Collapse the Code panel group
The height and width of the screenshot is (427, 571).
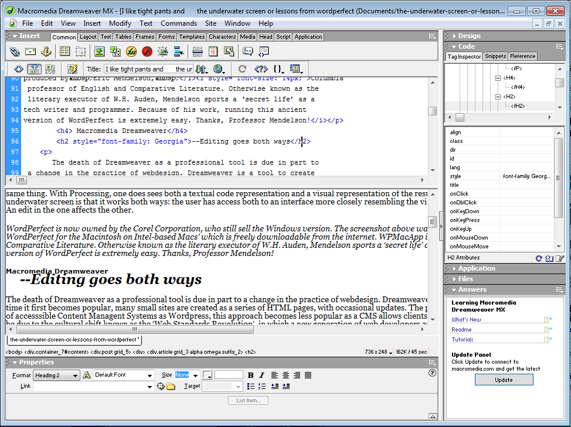(454, 46)
